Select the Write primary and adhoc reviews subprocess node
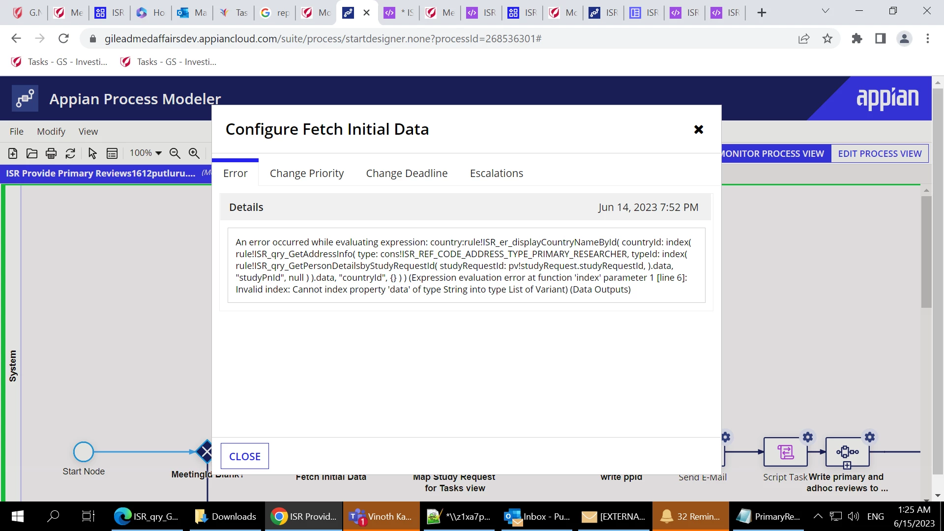Viewport: 944px width, 531px height. [x=848, y=452]
